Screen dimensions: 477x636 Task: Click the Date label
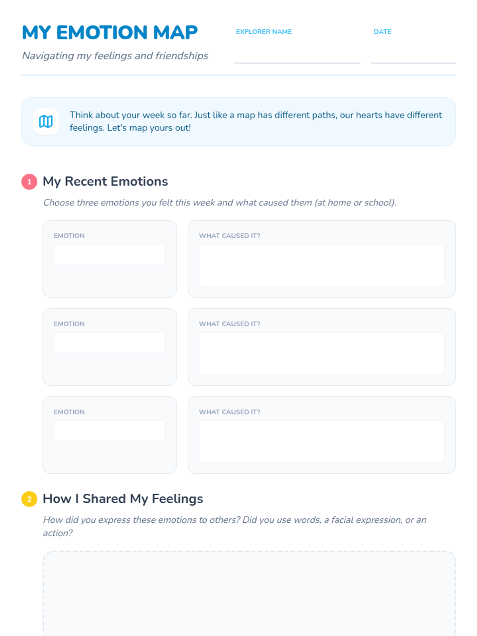(x=382, y=32)
